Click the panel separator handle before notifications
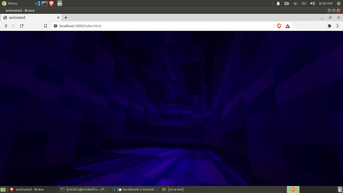 point(273,4)
